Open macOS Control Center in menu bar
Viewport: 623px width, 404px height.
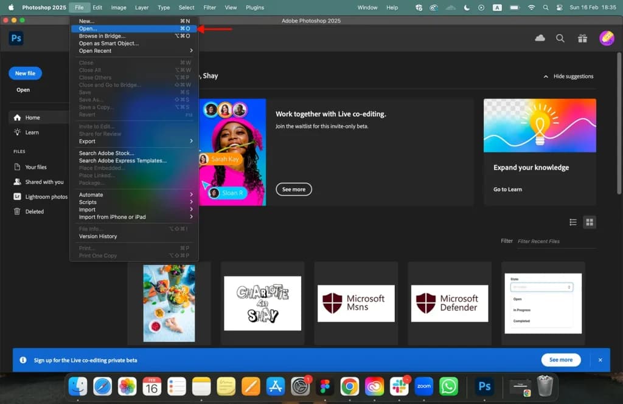click(x=560, y=7)
